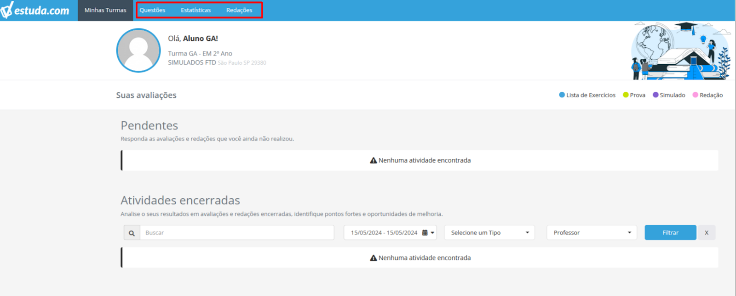Click the user profile avatar picture
This screenshot has height=296, width=736.
click(138, 50)
